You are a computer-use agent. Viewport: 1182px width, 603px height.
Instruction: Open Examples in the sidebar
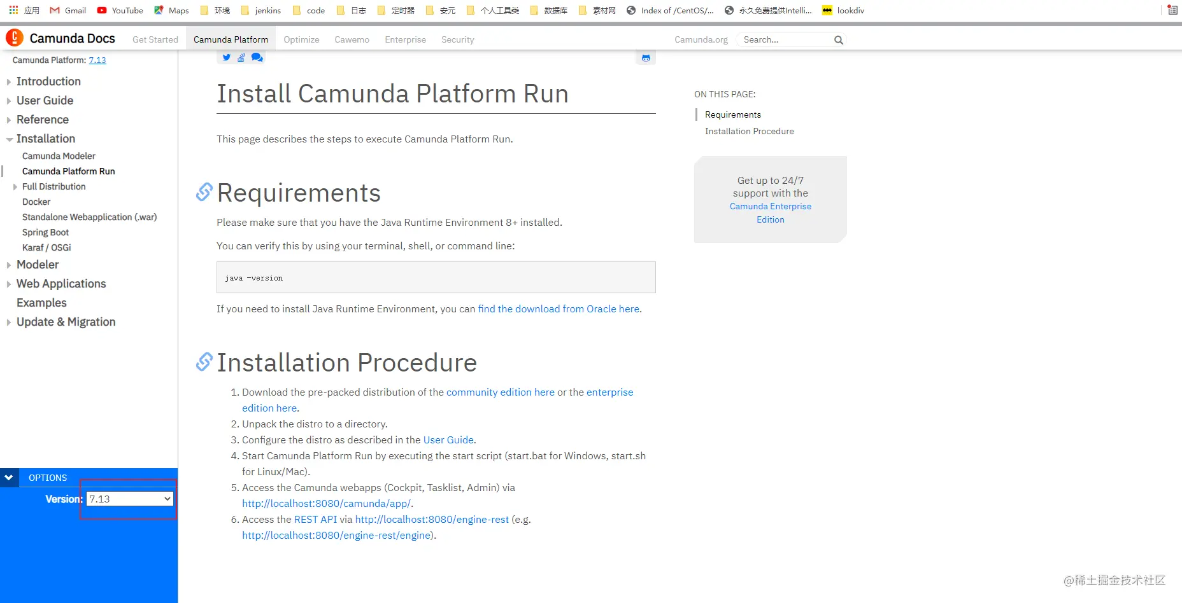(x=41, y=303)
